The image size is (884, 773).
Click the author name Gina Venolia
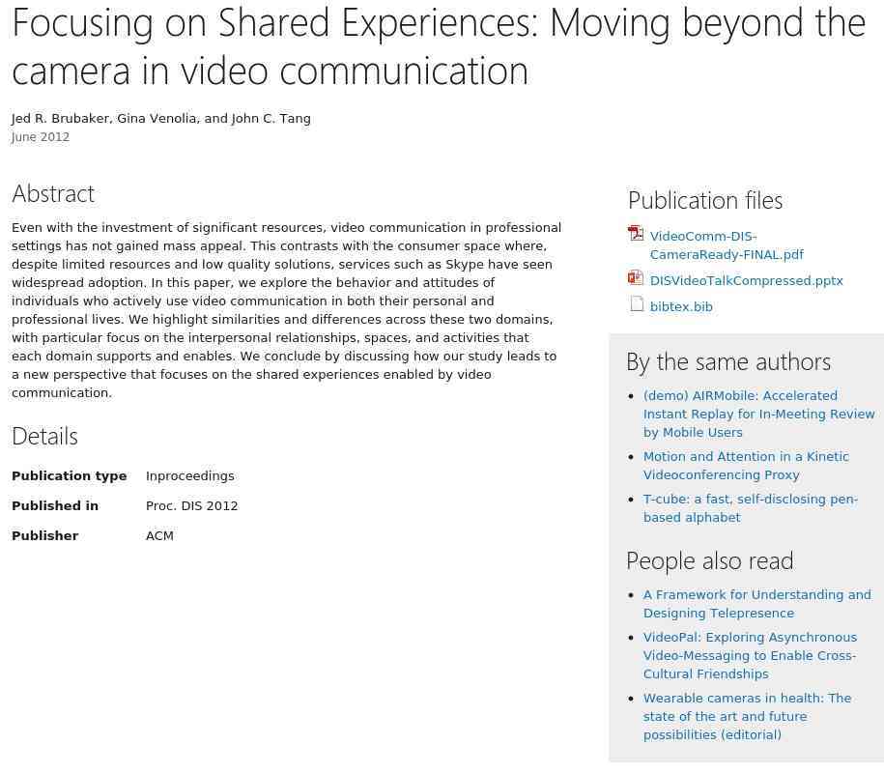[157, 119]
